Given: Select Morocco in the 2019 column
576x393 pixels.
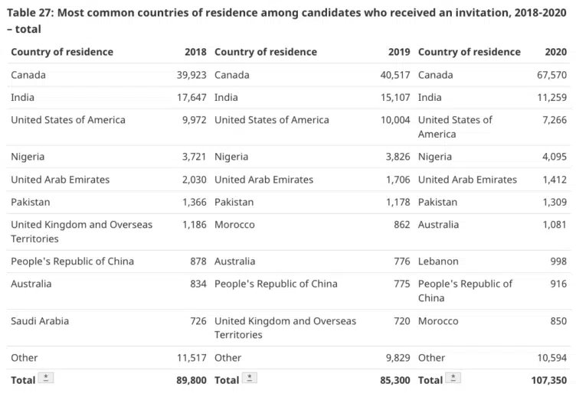Looking at the screenshot, I should coord(234,224).
